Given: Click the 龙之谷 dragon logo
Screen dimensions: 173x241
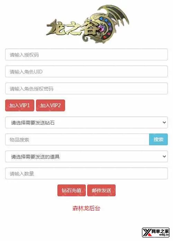Looking at the screenshot, I should 88,24.
